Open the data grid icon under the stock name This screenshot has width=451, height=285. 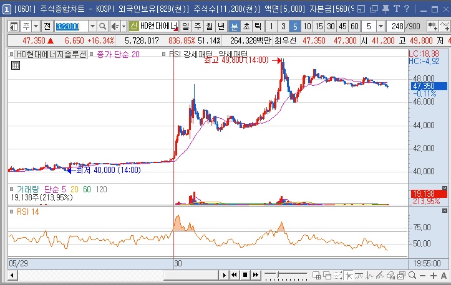tap(16, 65)
